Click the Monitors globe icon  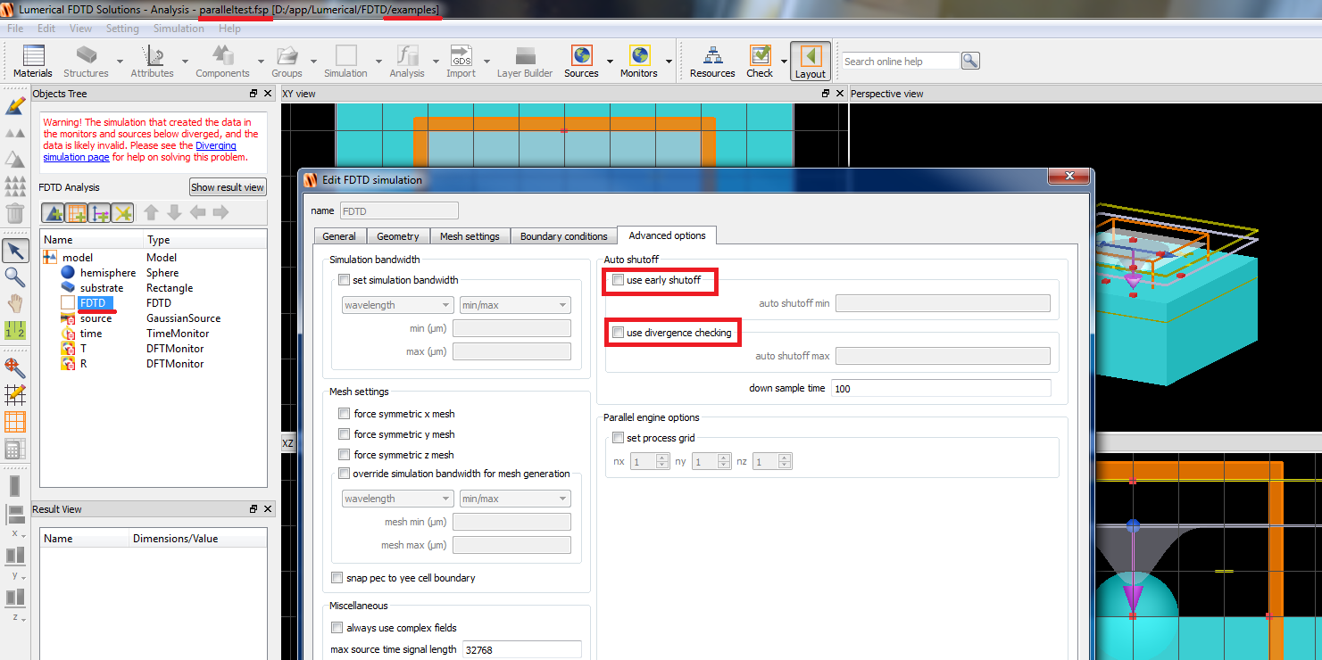(x=639, y=56)
